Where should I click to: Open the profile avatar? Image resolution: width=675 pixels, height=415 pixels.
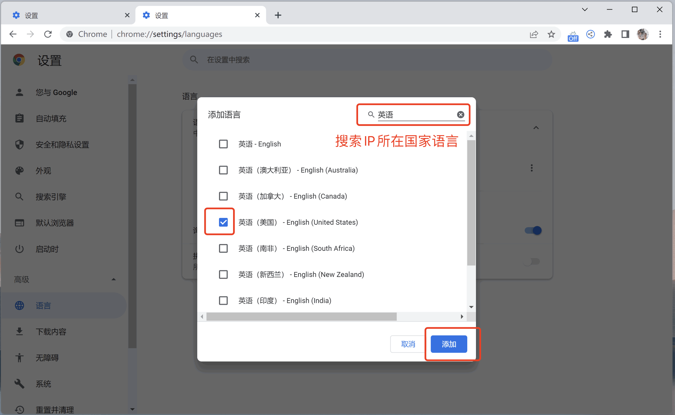click(643, 34)
